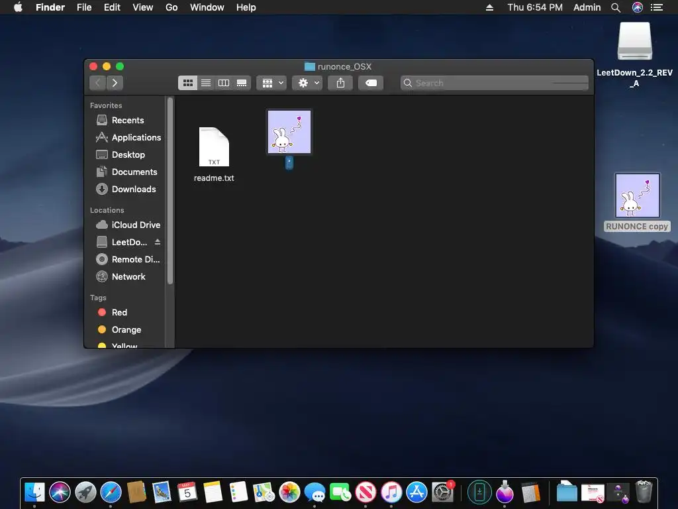Viewport: 678px width, 509px height.
Task: Open Safari from the Dock
Action: point(111,492)
